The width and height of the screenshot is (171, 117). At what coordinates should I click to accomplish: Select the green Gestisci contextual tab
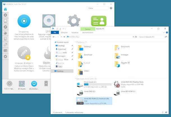tap(88, 29)
